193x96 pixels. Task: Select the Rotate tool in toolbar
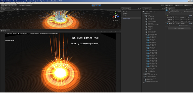coord(9,6)
